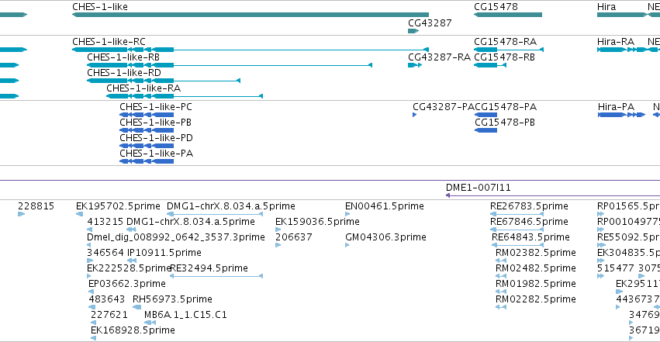Click the CG15478-PB protein label
Screen dimensions: 660x342
(x=505, y=123)
